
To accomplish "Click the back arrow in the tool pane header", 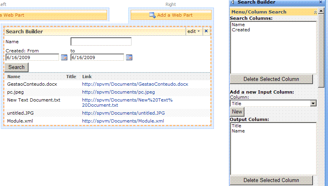I will (233, 2).
